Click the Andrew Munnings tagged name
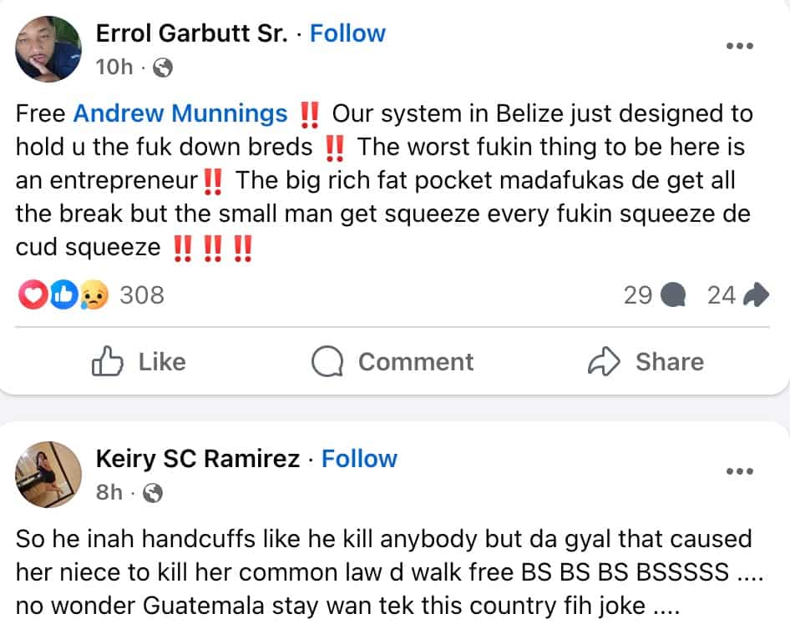This screenshot has height=639, width=790. coord(180,113)
